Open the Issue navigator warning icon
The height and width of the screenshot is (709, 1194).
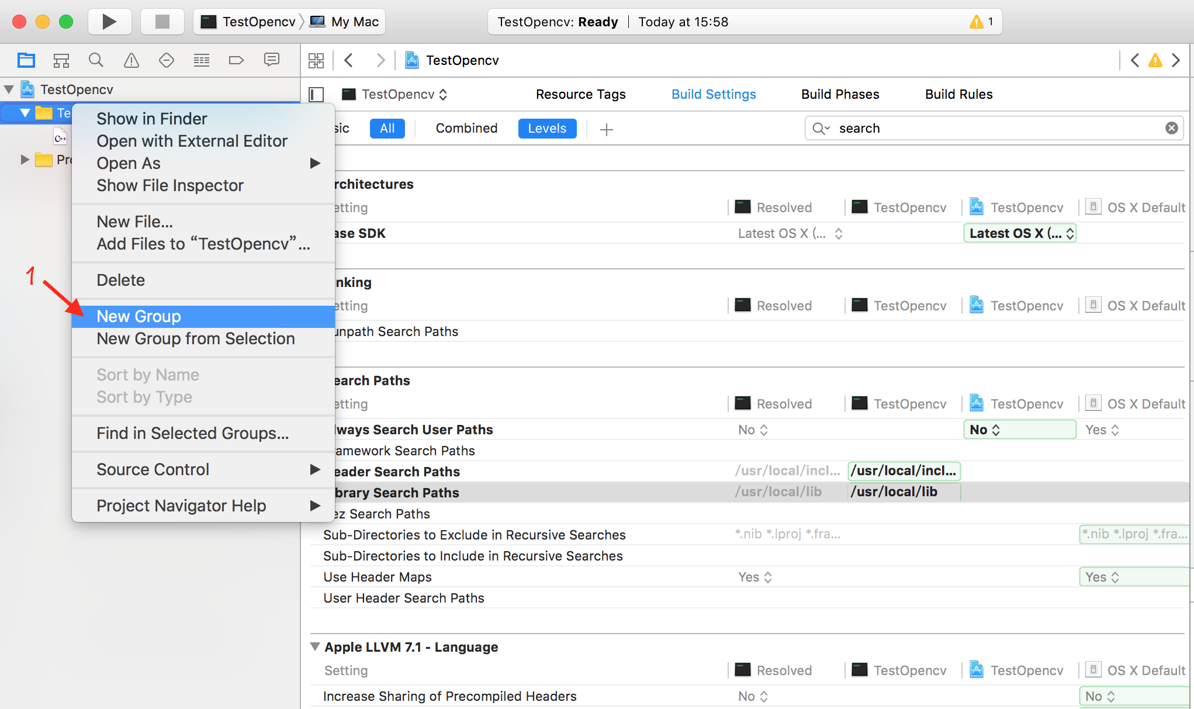coord(131,60)
